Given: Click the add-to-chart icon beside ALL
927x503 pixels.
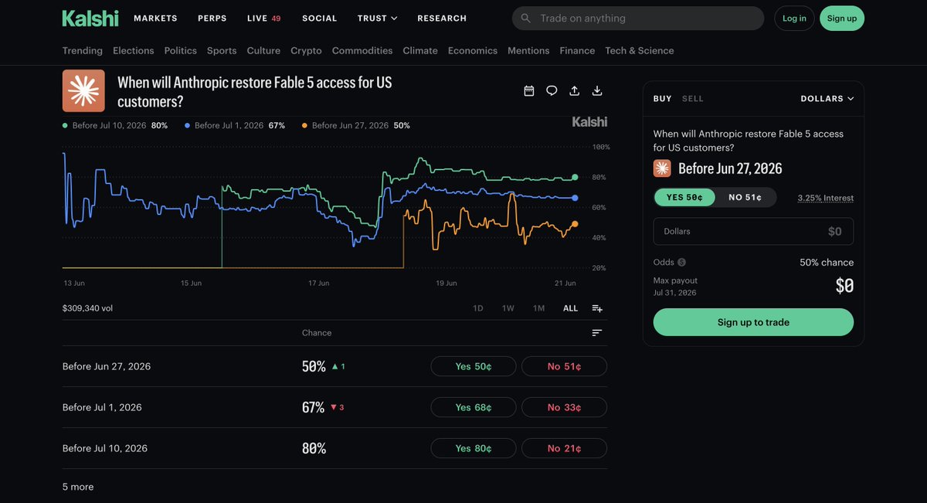Looking at the screenshot, I should click(x=597, y=308).
